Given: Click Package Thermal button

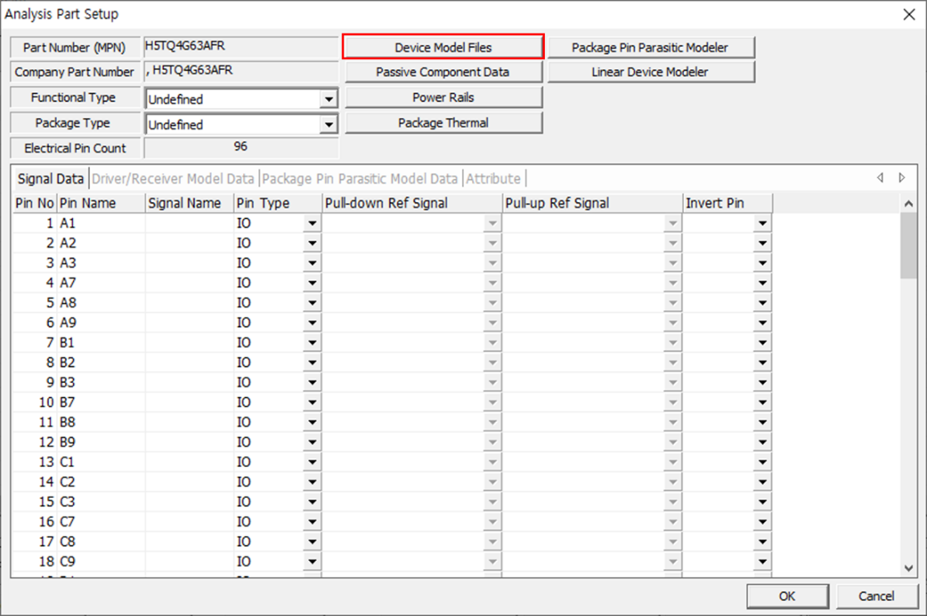Looking at the screenshot, I should point(443,123).
